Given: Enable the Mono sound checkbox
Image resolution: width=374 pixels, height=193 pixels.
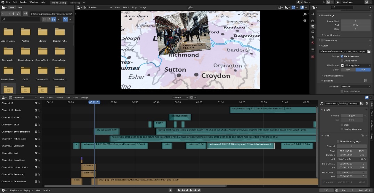Looking at the screenshot, I should [x=342, y=125].
